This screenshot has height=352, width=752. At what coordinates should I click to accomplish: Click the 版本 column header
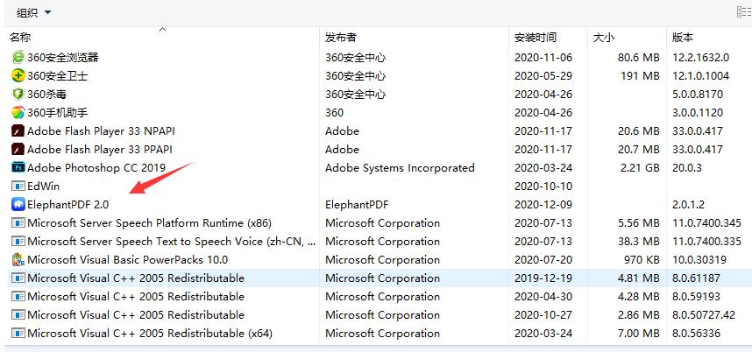(682, 38)
